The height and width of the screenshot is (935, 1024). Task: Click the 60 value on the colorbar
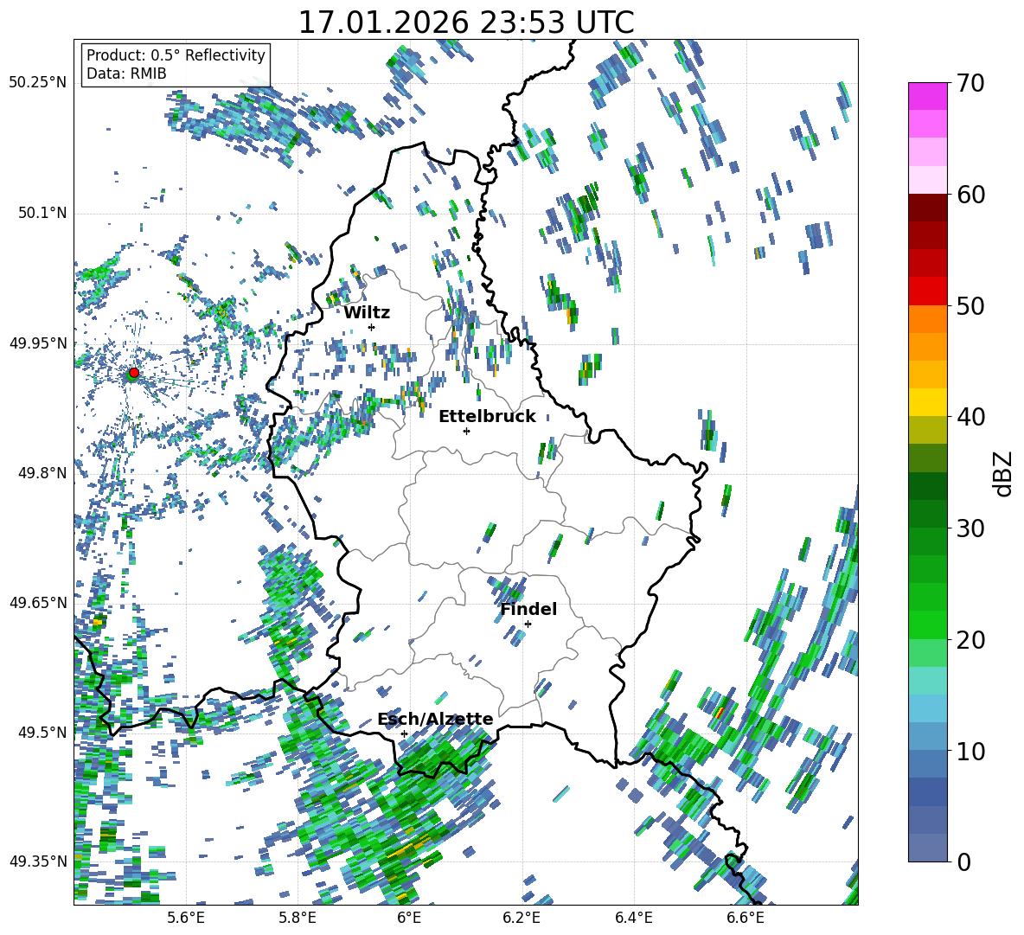point(970,195)
